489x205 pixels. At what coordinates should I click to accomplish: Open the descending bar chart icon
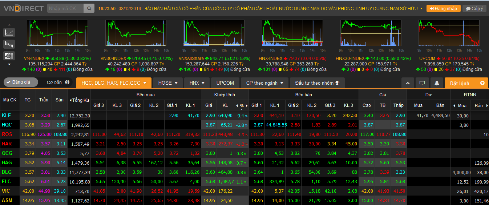click(9, 44)
